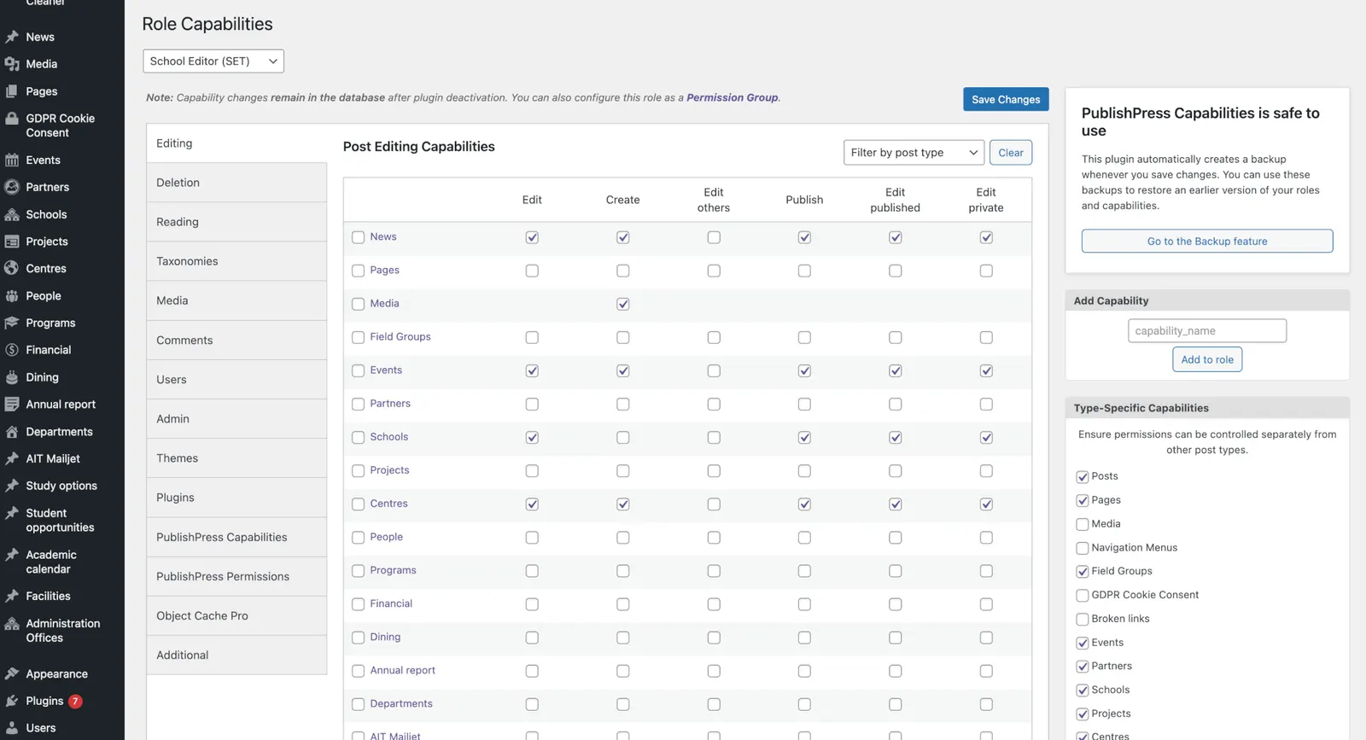Open the Object Cache Pro tab
Viewport: 1366px width, 740px height.
tap(236, 615)
